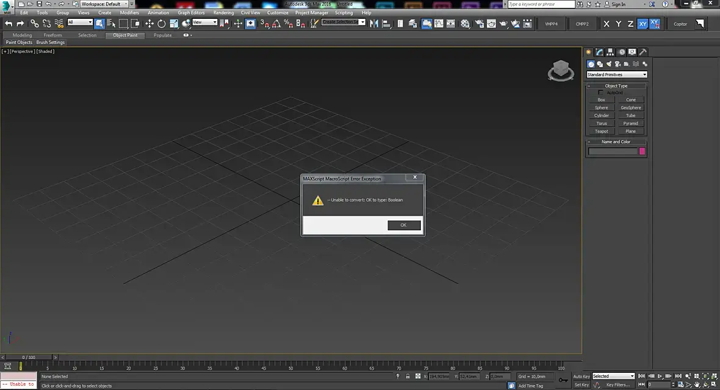Click the Teapot primitive button
Image resolution: width=720 pixels, height=390 pixels.
(x=601, y=131)
